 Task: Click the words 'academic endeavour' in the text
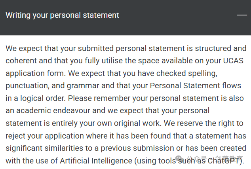(x=53, y=110)
